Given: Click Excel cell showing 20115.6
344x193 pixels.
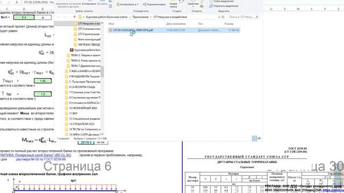Looking at the screenshot, I should point(86,143).
